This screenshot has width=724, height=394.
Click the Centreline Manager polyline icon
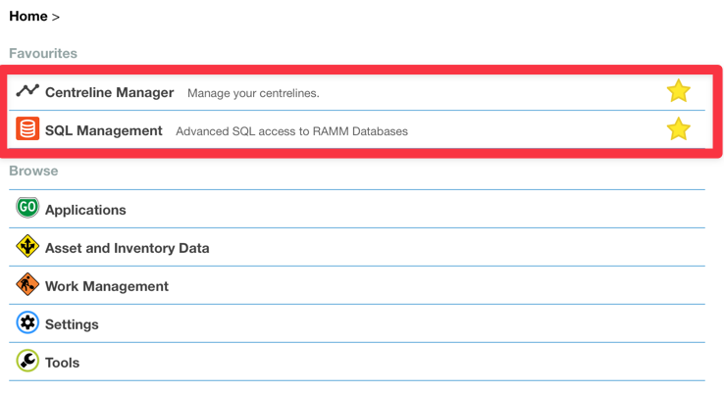point(27,90)
